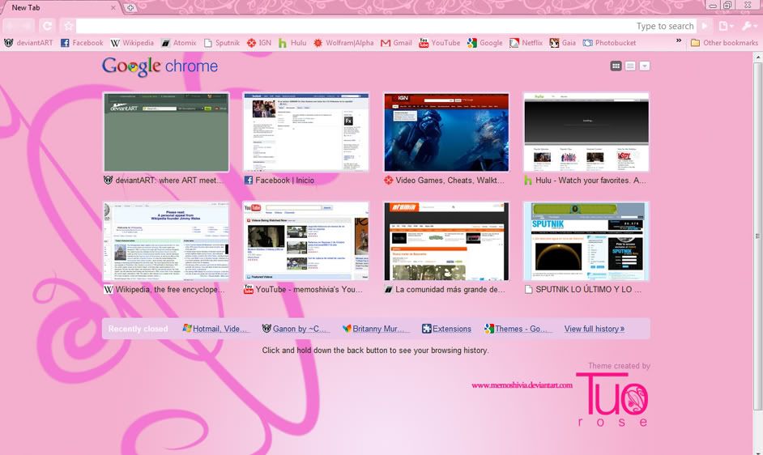
Task: Open the deviantART bookmark
Action: click(x=28, y=43)
